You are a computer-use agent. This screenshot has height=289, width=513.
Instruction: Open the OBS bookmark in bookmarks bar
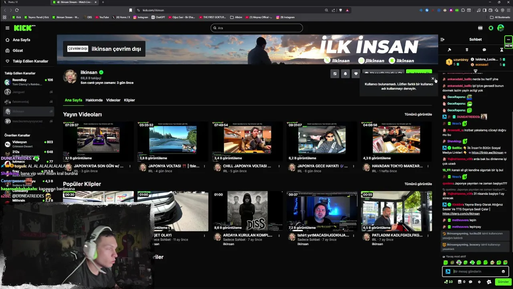87,17
